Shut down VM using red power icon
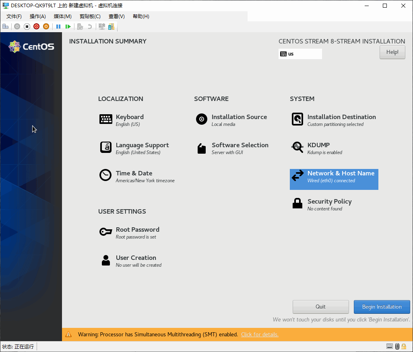Image resolution: width=413 pixels, height=352 pixels. [36, 26]
